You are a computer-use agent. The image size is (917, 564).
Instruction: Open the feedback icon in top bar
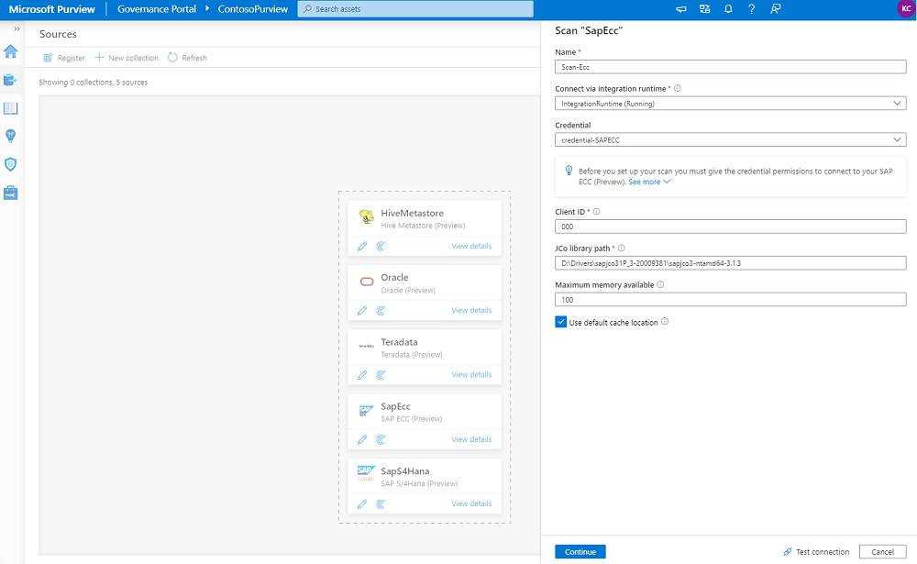click(x=776, y=9)
